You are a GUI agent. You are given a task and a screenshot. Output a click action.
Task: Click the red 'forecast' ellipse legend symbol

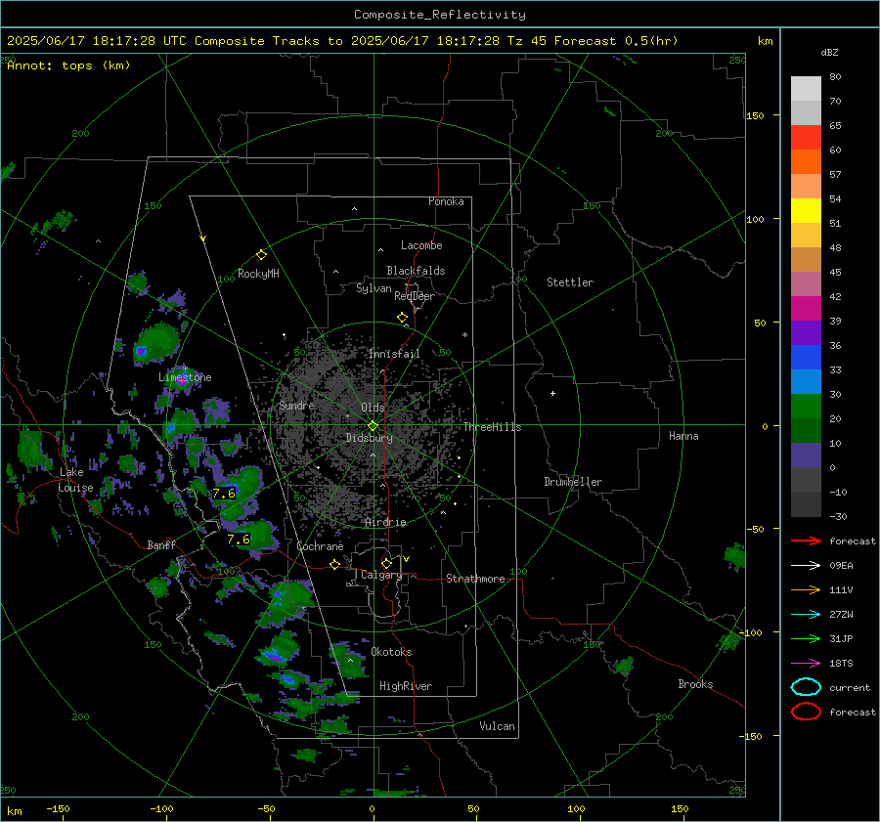(806, 712)
